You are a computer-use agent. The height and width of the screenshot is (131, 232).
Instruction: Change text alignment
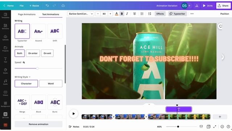[x=134, y=14]
